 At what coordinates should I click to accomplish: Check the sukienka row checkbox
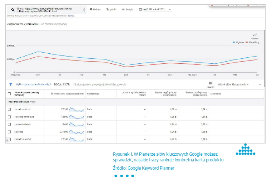tap(9, 132)
